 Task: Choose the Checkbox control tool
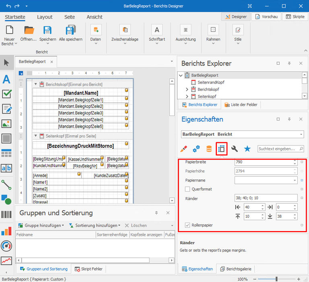pos(6,94)
